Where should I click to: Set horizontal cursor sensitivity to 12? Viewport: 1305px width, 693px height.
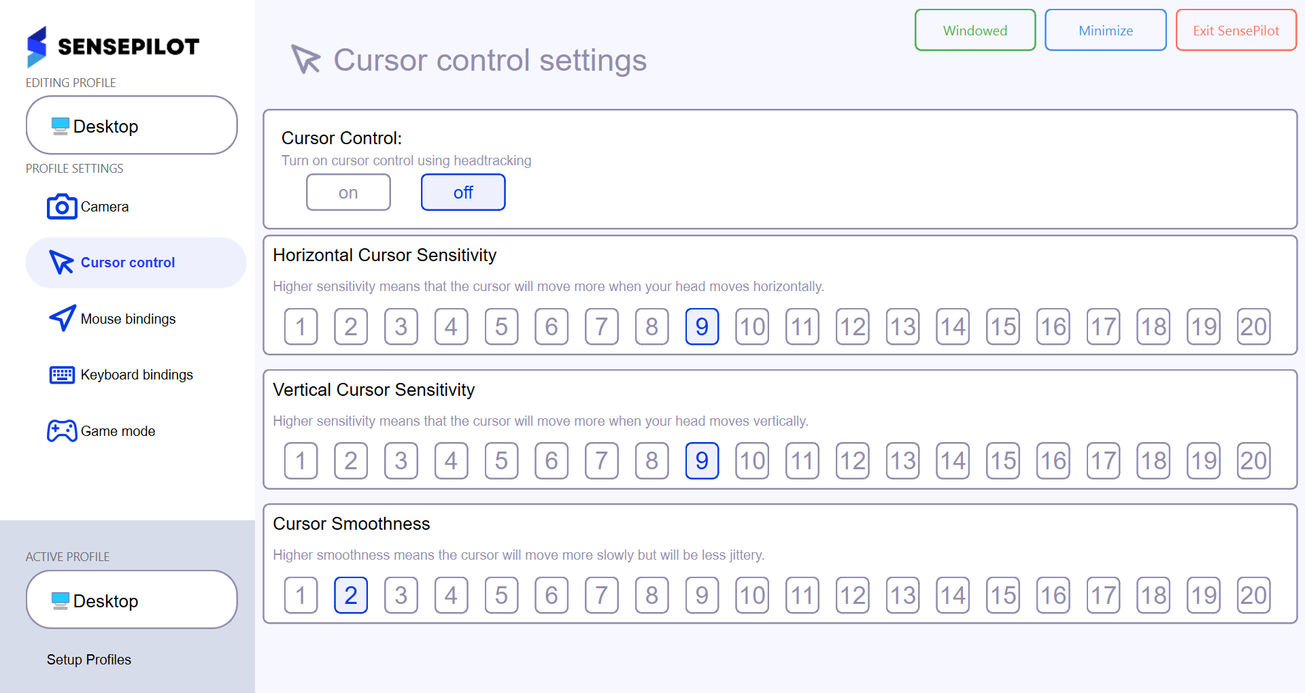pos(852,327)
